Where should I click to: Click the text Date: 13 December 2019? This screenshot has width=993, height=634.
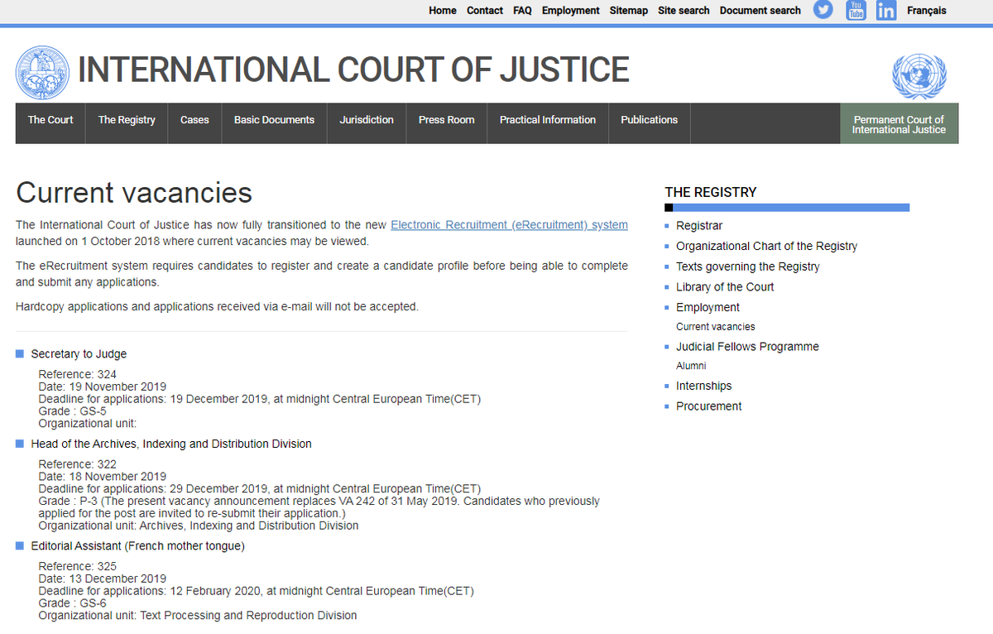point(103,579)
